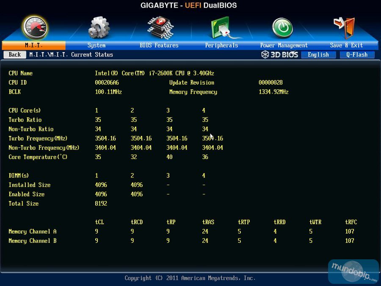Select the Memory Frequency label
This screenshot has width=381, height=286.
[x=193, y=92]
